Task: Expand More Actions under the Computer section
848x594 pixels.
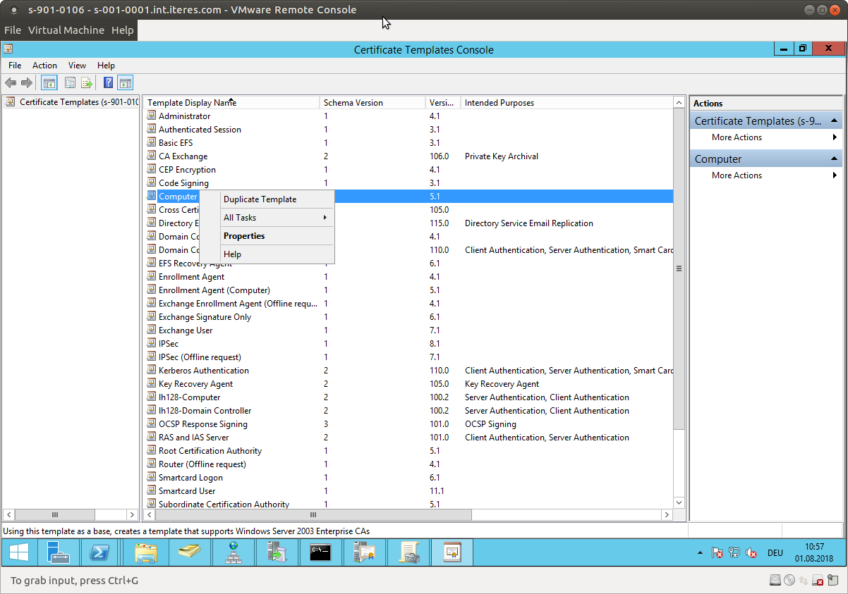Action: [766, 175]
